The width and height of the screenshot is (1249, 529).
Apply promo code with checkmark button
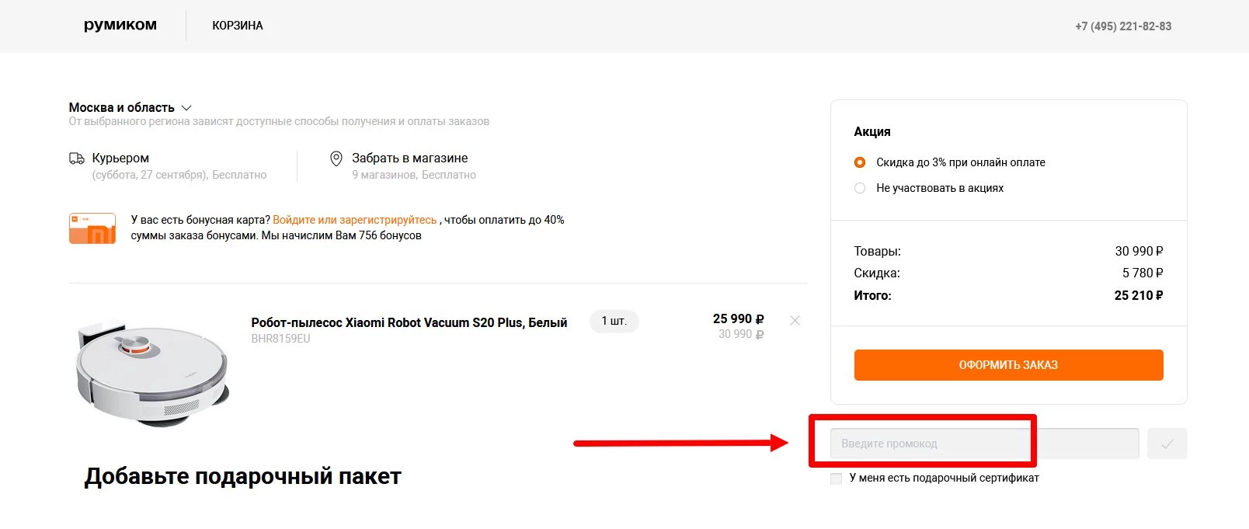1167,444
